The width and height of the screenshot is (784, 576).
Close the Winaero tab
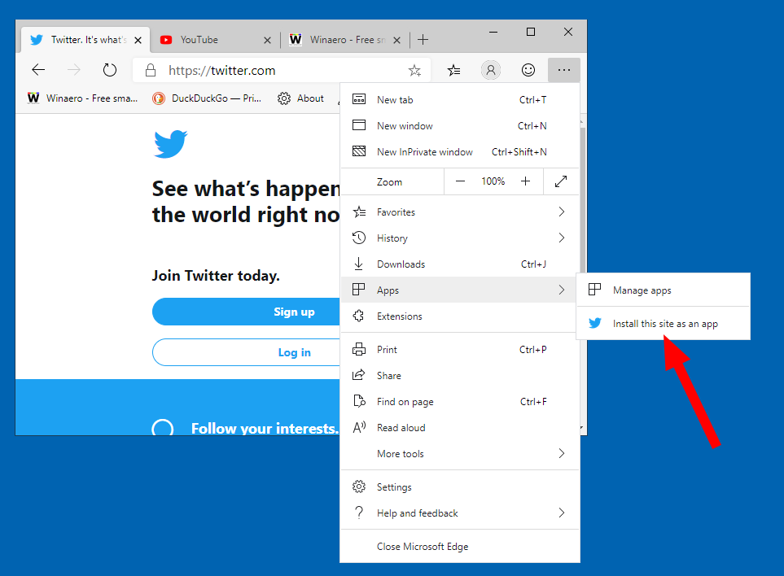click(397, 40)
